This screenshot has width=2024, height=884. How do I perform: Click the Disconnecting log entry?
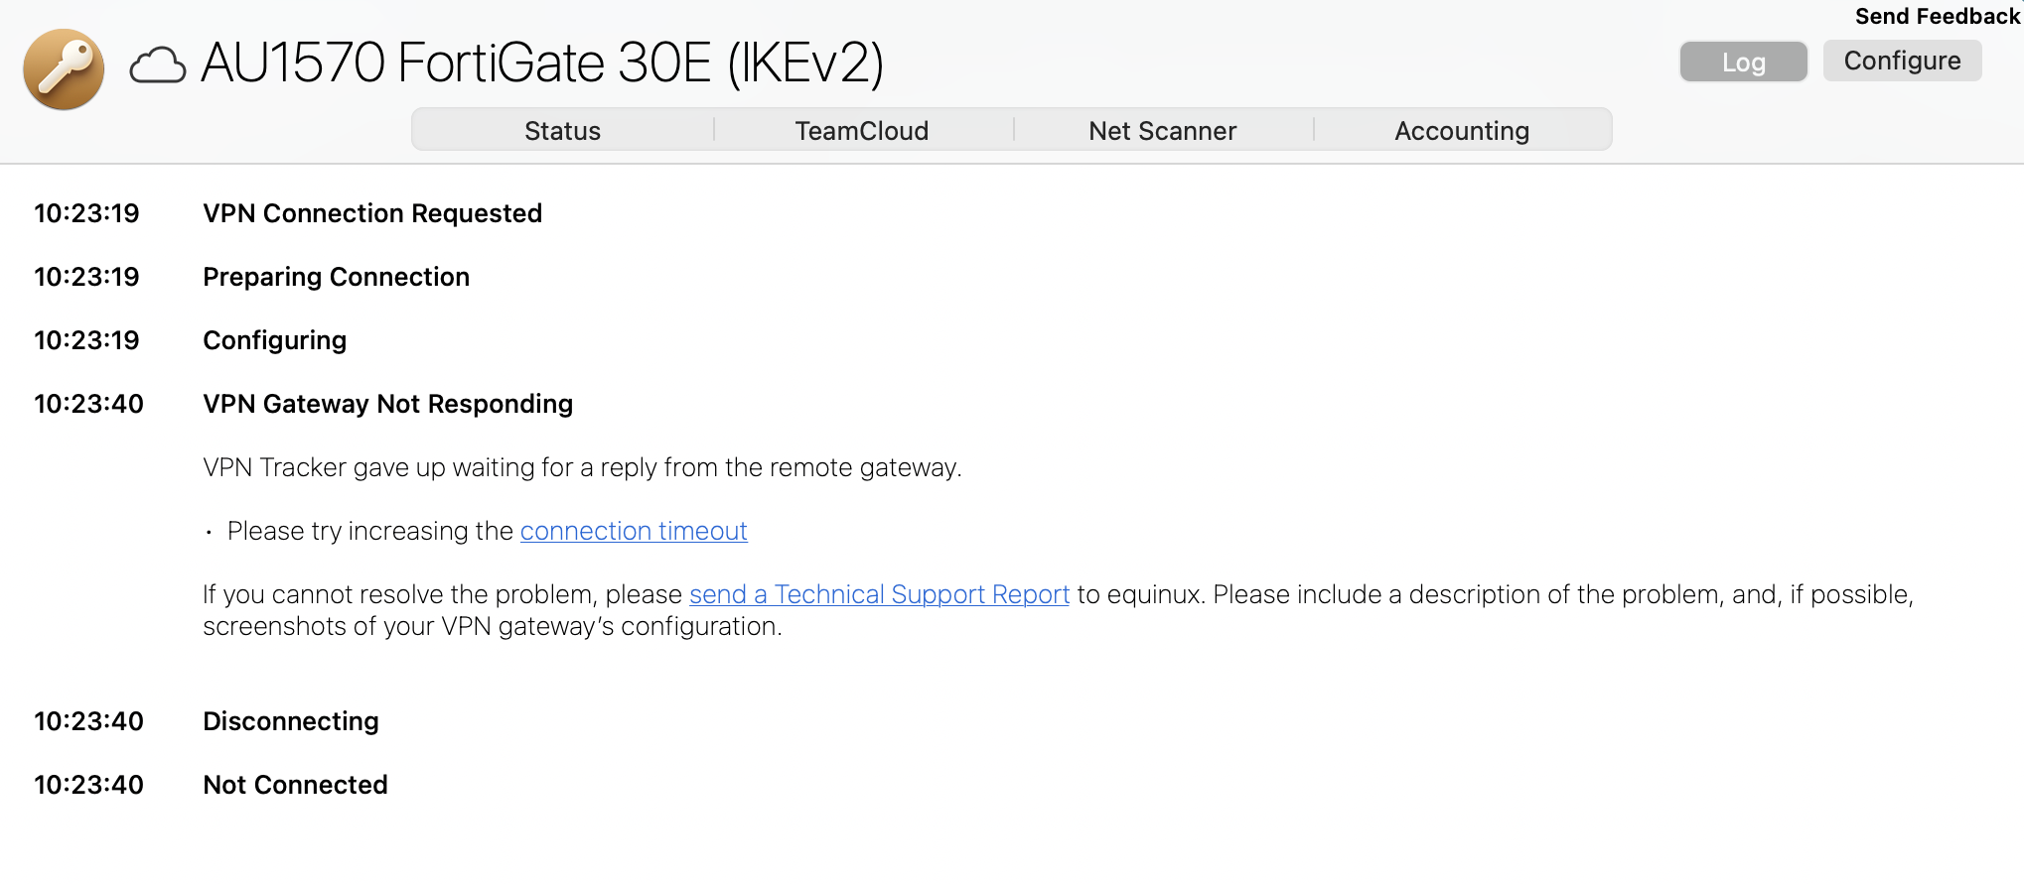coord(290,721)
